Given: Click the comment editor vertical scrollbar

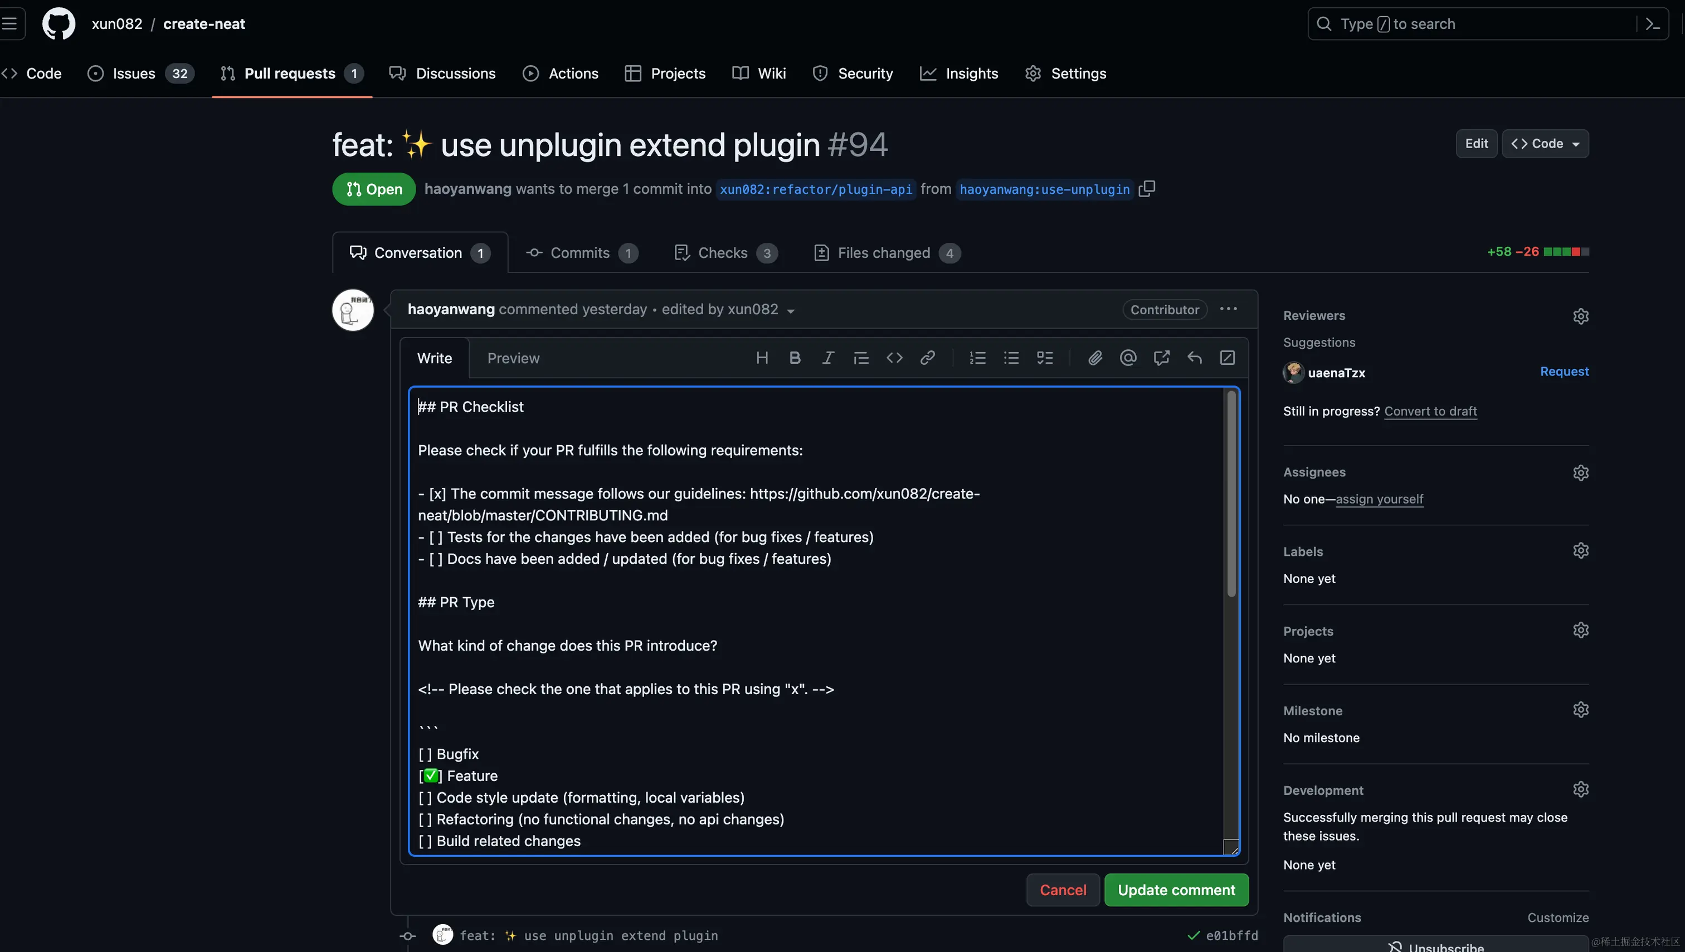Looking at the screenshot, I should [1231, 494].
